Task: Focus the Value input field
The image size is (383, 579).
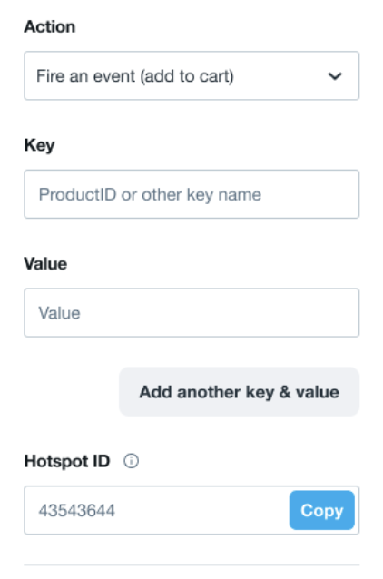Action: coord(191,313)
